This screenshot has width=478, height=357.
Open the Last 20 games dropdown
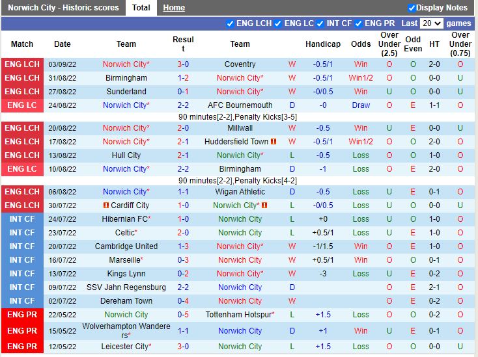click(x=431, y=23)
